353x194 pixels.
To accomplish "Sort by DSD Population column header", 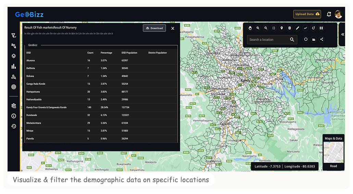I will coord(129,53).
